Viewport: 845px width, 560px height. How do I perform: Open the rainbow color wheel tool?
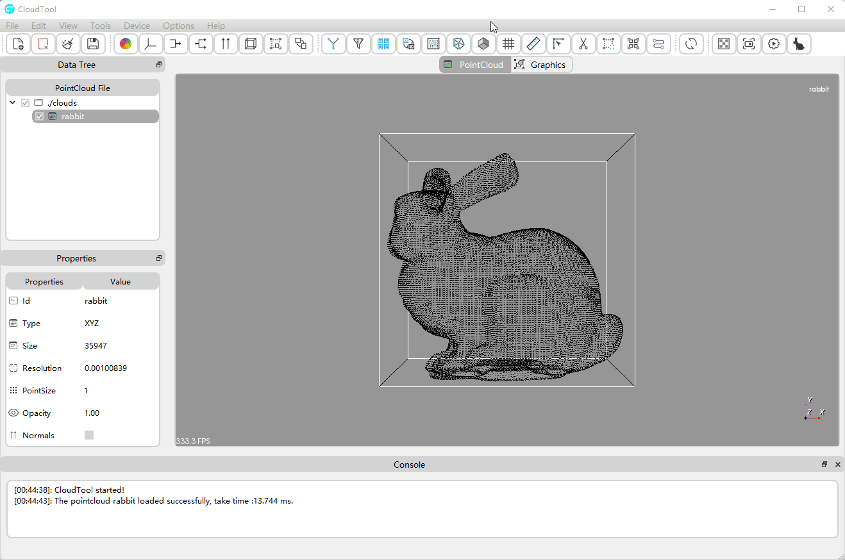[x=126, y=44]
